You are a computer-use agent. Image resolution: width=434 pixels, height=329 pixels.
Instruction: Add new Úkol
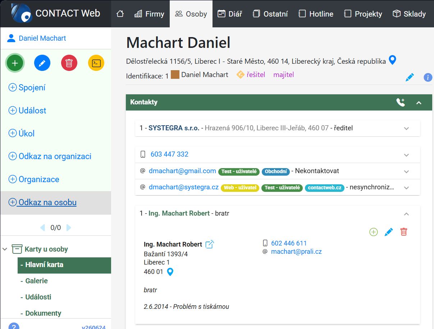tap(21, 134)
